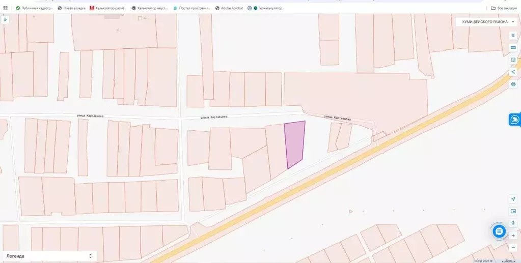This screenshot has height=263, width=521.
Task: Select the ruler measurement tool
Action: tap(513, 47)
